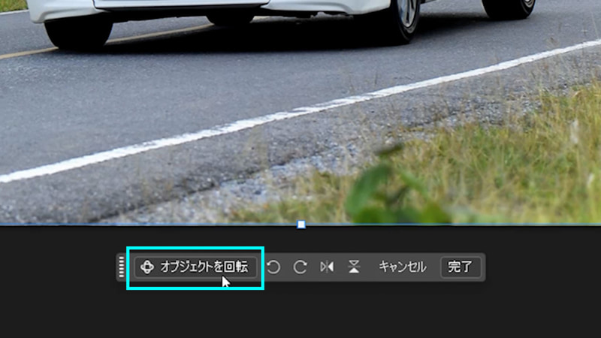Viewport: 601px width, 338px height.
Task: Rotate 90 degrees clockwise icon
Action: tap(300, 267)
